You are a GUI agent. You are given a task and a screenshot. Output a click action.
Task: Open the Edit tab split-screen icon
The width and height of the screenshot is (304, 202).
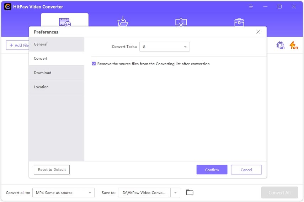pyautogui.click(x=181, y=22)
